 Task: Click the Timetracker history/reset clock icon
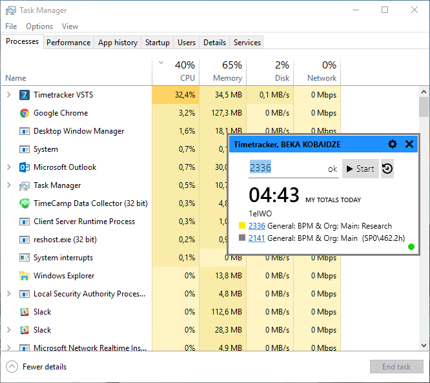pos(387,169)
